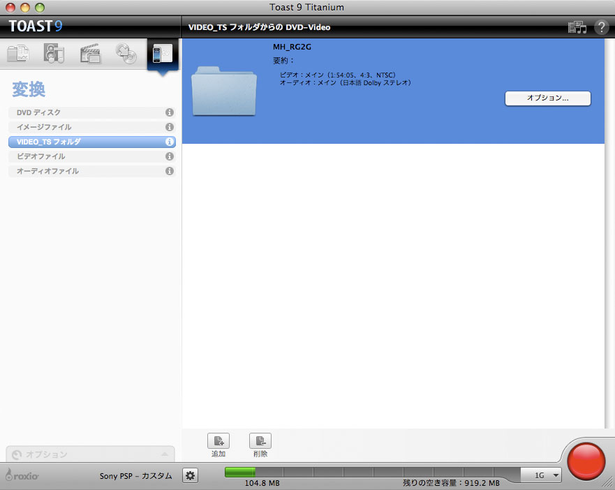
Task: Open the Audio category tab icon
Action: [54, 53]
